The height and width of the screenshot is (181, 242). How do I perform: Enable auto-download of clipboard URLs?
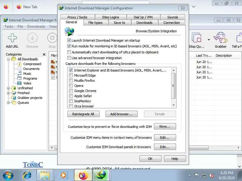pos(69,52)
